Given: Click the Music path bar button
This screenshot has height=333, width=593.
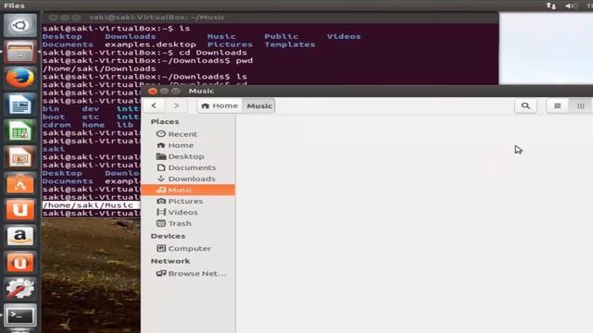Looking at the screenshot, I should (259, 105).
